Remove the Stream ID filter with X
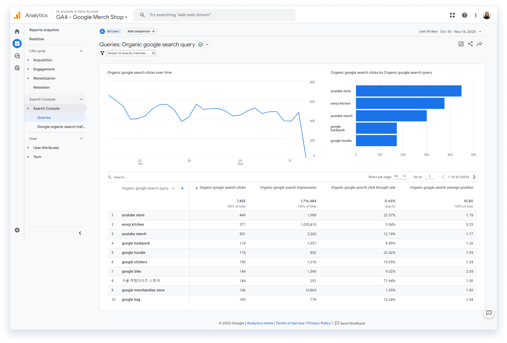This screenshot has width=507, height=343. (153, 53)
